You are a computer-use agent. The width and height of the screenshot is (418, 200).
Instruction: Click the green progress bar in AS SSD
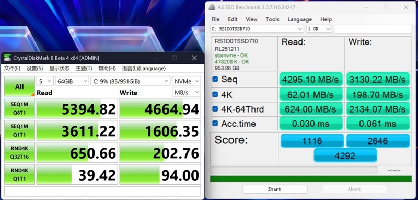(311, 179)
